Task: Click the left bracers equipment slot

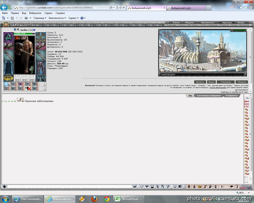Action: 8,46
